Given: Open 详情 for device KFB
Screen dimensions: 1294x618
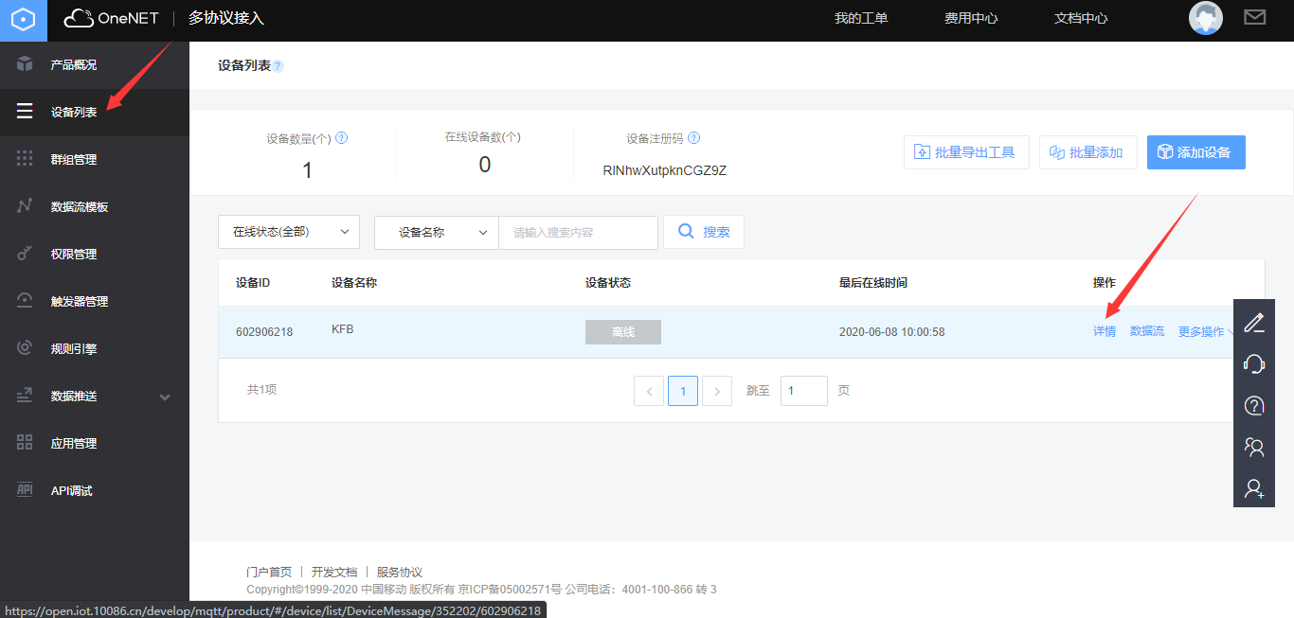Looking at the screenshot, I should 1105,331.
